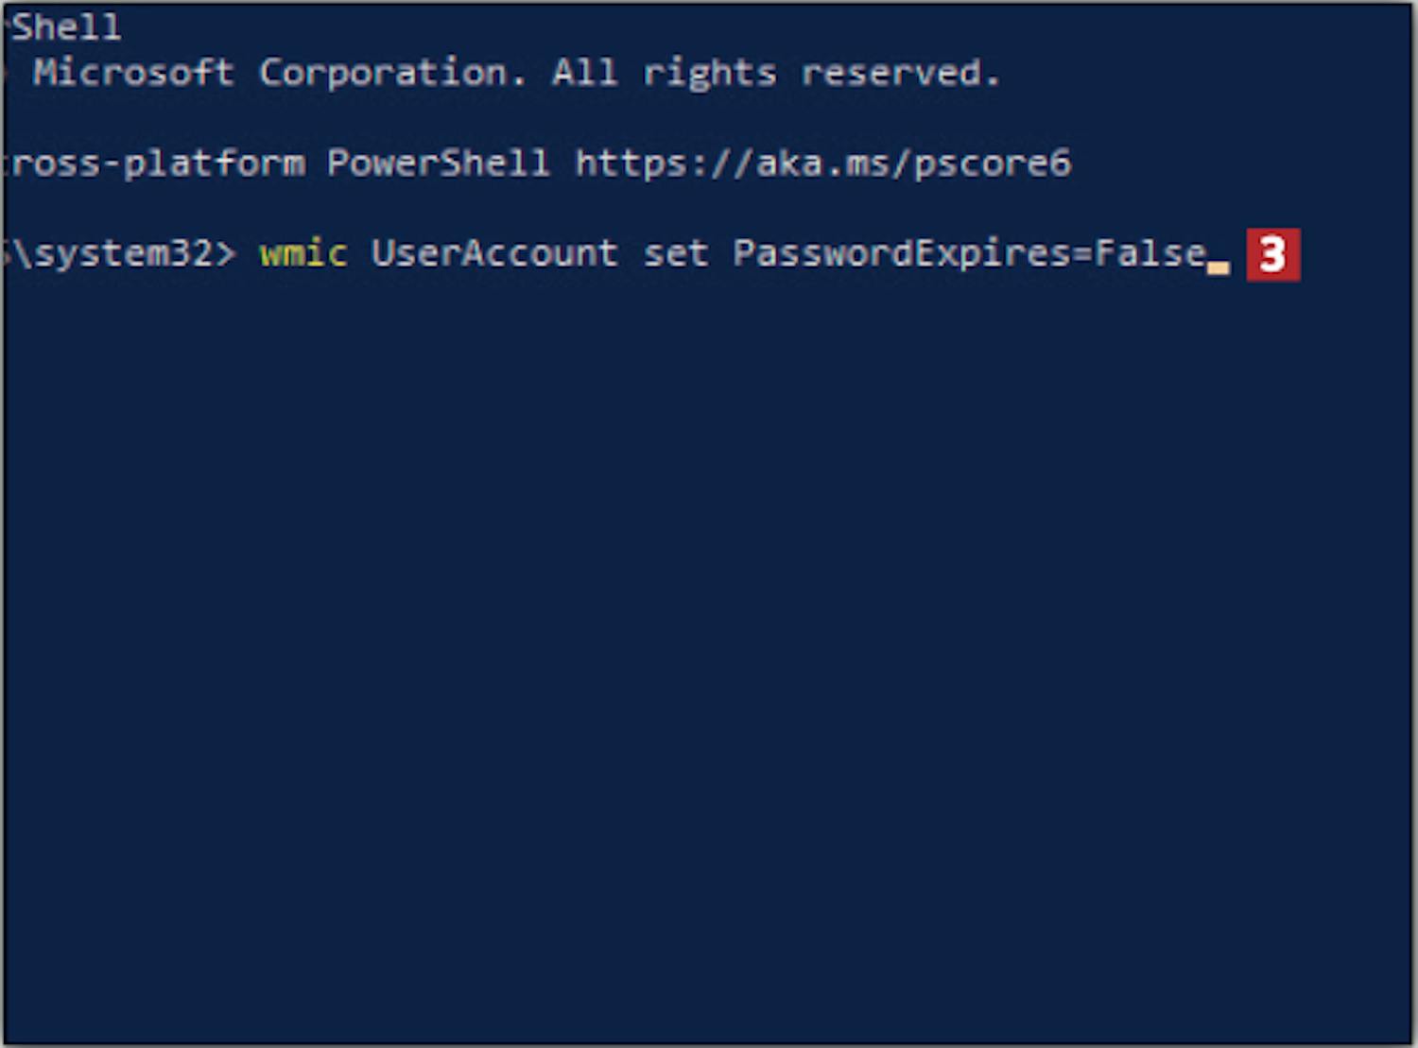1418x1048 pixels.
Task: Click the blinking cursor after False
Action: tap(1219, 267)
